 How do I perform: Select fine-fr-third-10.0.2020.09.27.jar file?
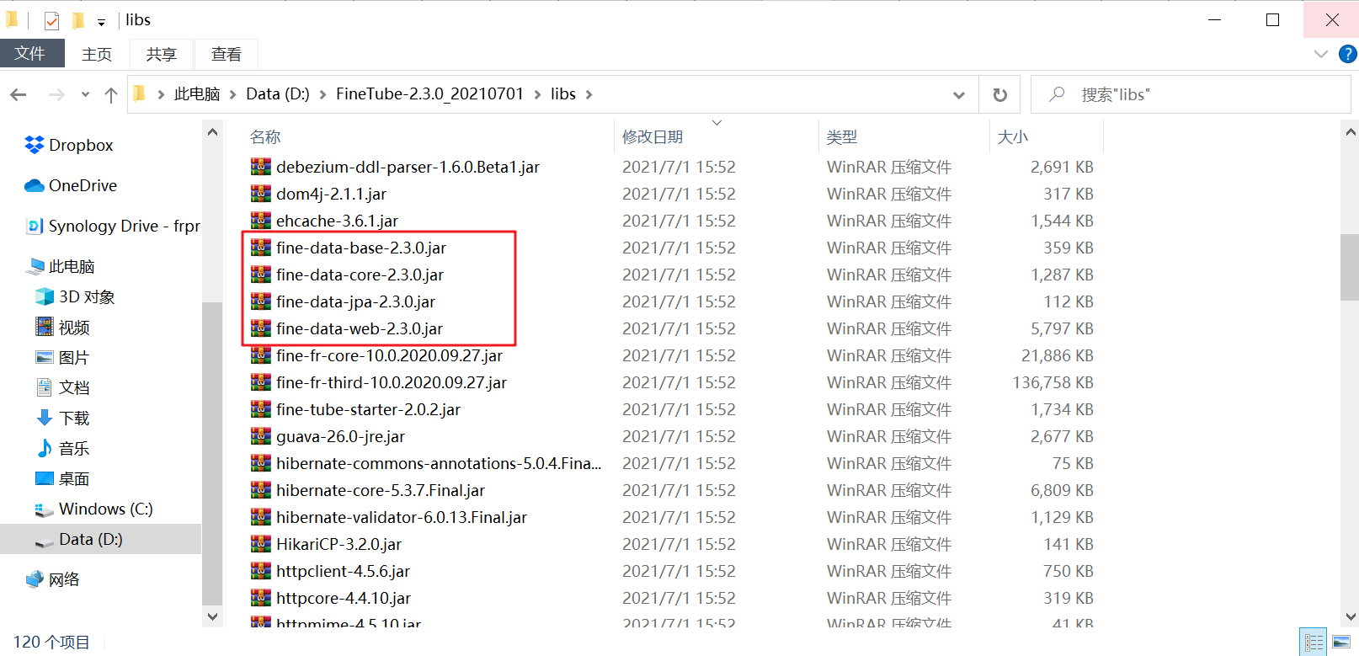pyautogui.click(x=391, y=382)
